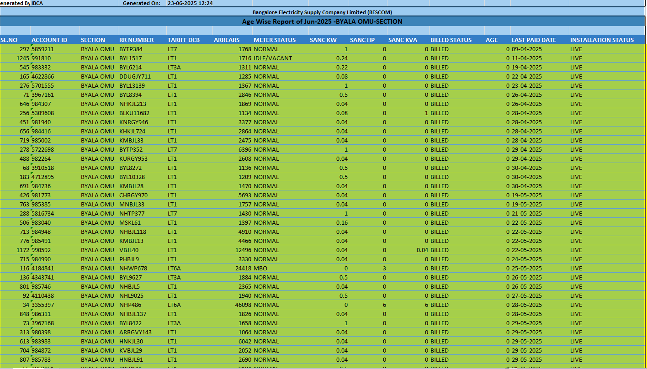Click arrears value 3377 cell
The image size is (647, 369).
tap(232, 122)
